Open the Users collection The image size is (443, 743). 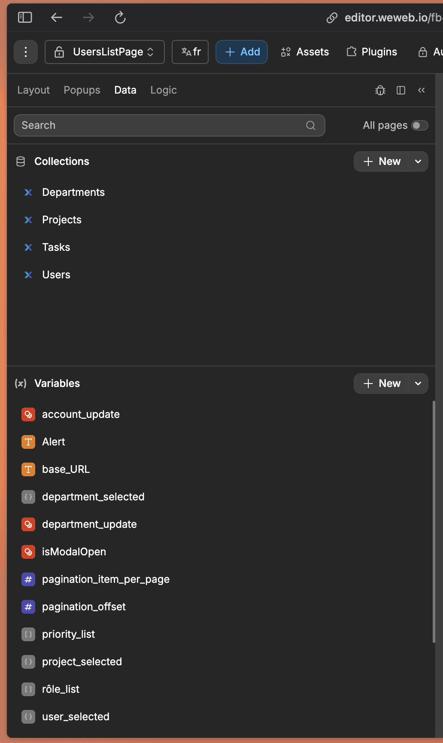pyautogui.click(x=56, y=275)
